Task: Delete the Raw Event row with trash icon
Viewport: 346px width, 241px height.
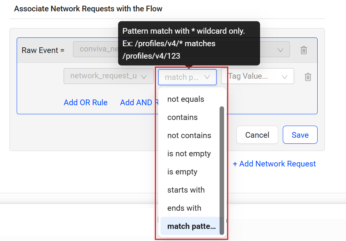Action: pos(304,50)
